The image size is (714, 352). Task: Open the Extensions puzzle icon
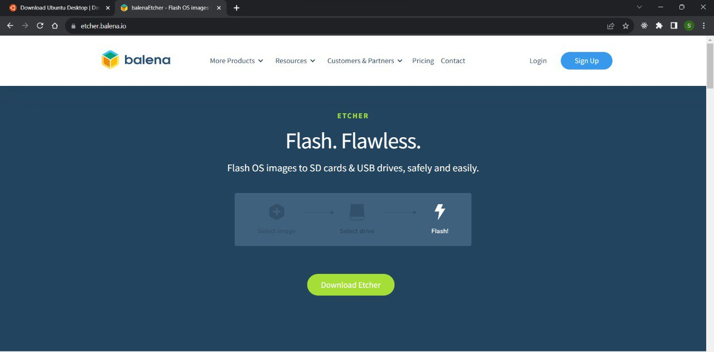pyautogui.click(x=659, y=26)
